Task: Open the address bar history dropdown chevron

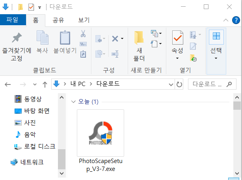Action: pos(171,84)
